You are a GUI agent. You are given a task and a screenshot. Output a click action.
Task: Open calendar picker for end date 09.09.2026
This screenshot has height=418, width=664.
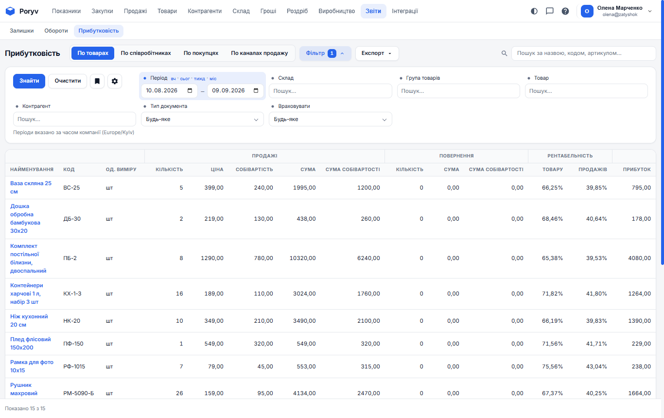[256, 91]
